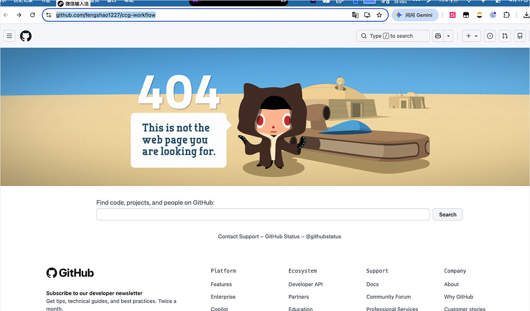Open the browser downloads icon

coord(526,15)
